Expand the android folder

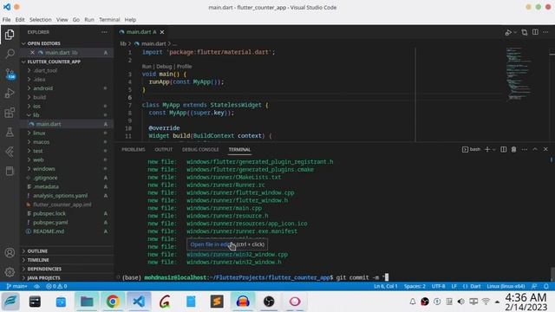[42, 88]
